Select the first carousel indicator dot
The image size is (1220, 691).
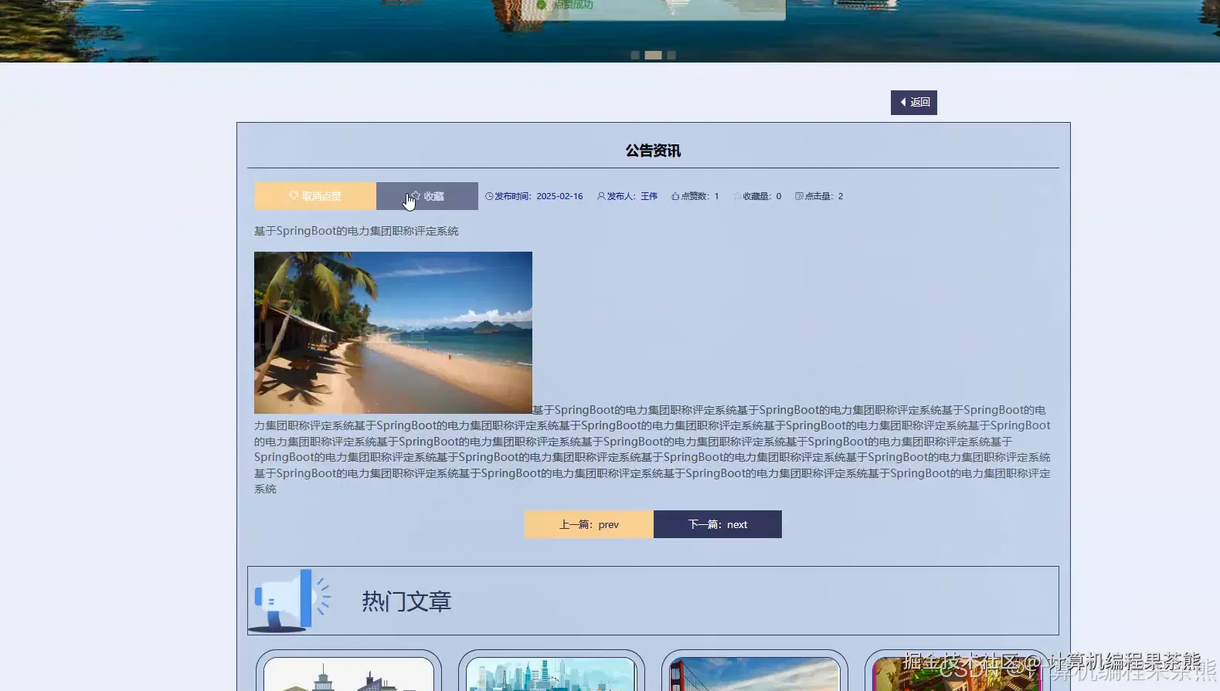635,56
